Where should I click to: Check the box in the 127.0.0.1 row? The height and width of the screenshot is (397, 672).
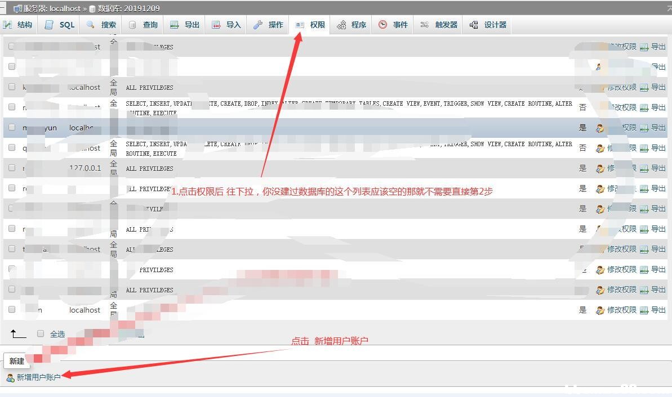[x=12, y=168]
